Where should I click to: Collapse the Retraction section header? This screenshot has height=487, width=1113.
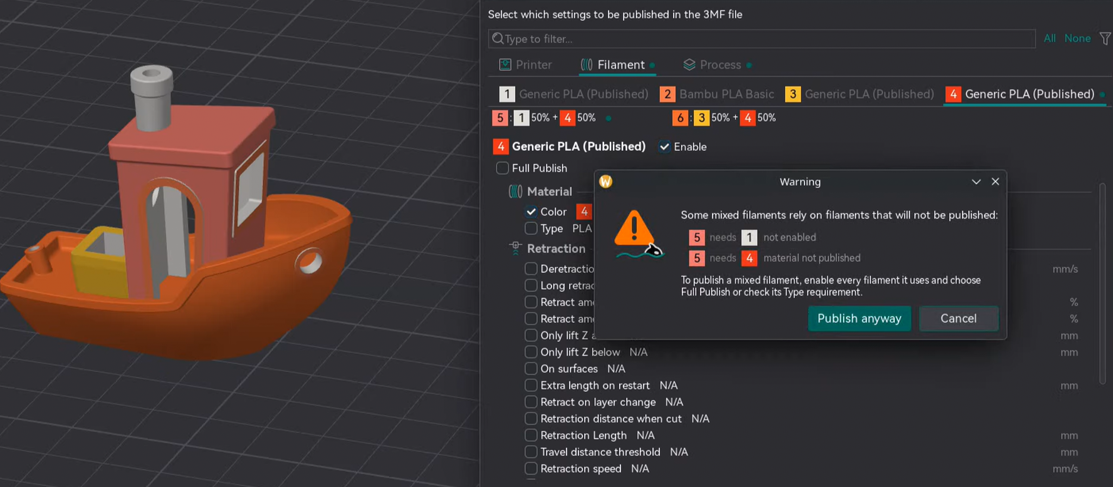[x=556, y=249]
